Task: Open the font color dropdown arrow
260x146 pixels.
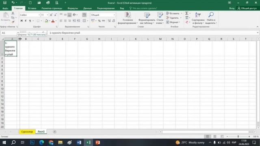Action: point(56,21)
